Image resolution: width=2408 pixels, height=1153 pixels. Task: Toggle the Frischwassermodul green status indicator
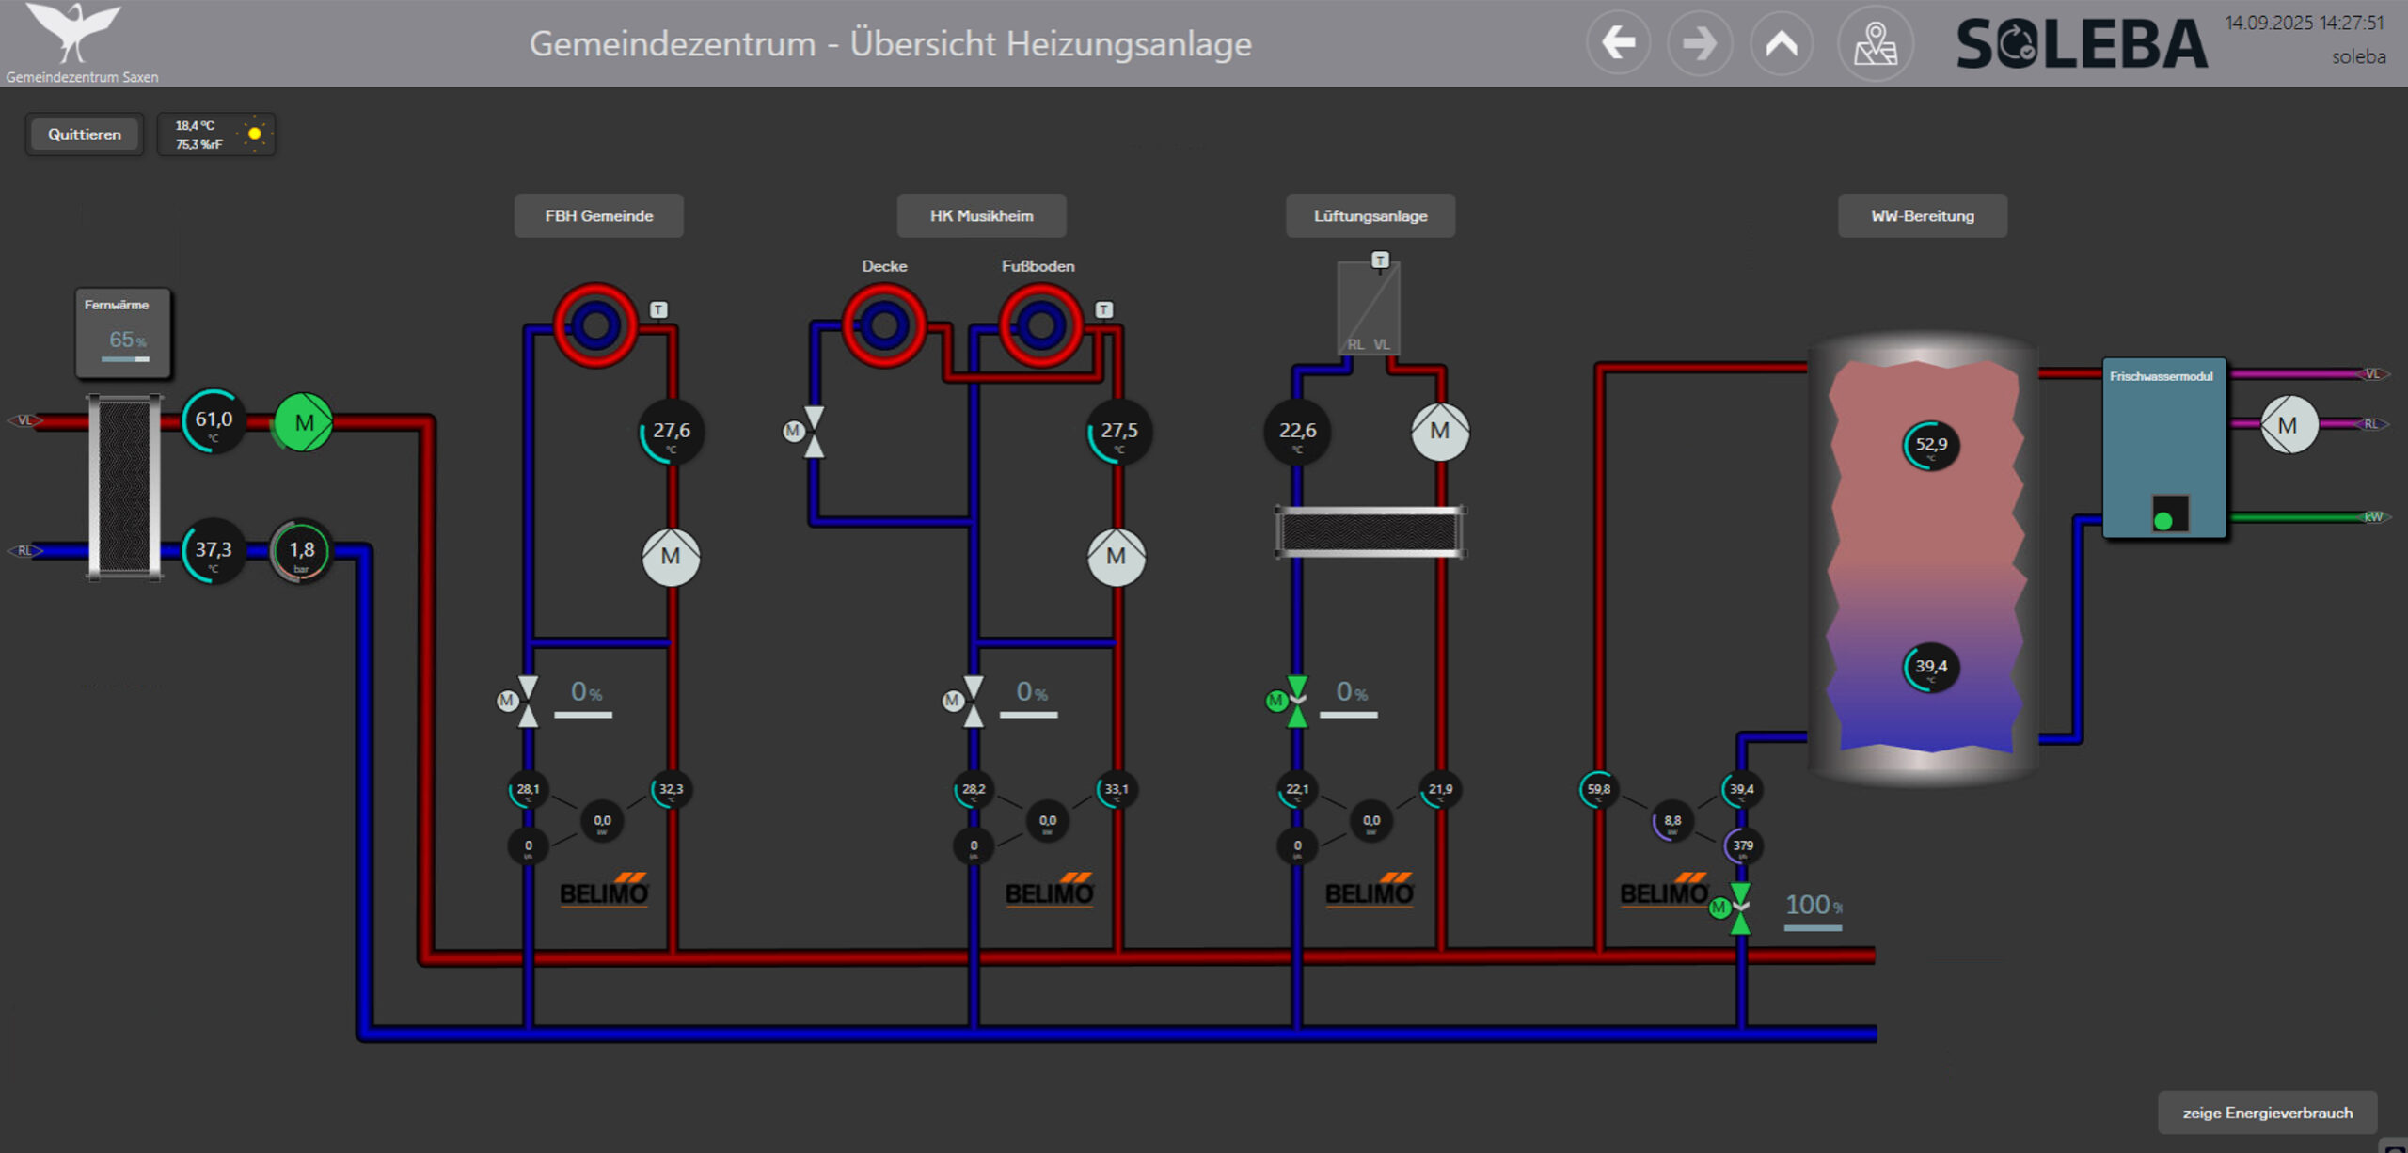coord(2162,520)
